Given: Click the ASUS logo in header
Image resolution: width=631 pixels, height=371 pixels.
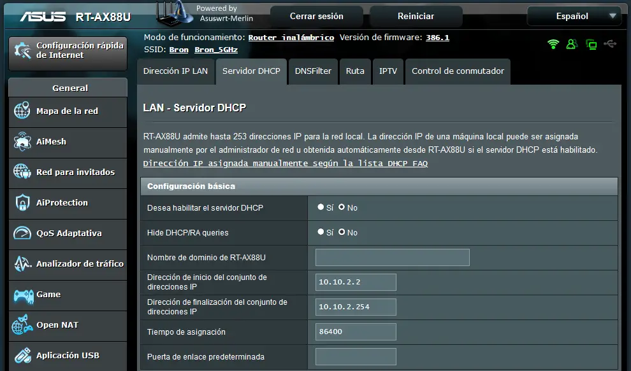Looking at the screenshot, I should tap(43, 17).
